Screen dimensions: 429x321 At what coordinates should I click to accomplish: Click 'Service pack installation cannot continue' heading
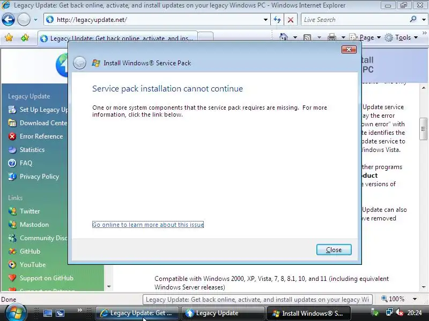click(167, 89)
